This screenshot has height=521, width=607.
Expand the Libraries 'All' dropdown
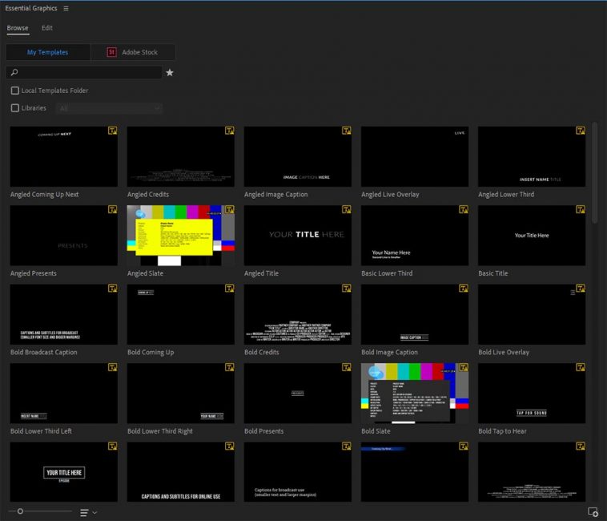click(x=109, y=108)
